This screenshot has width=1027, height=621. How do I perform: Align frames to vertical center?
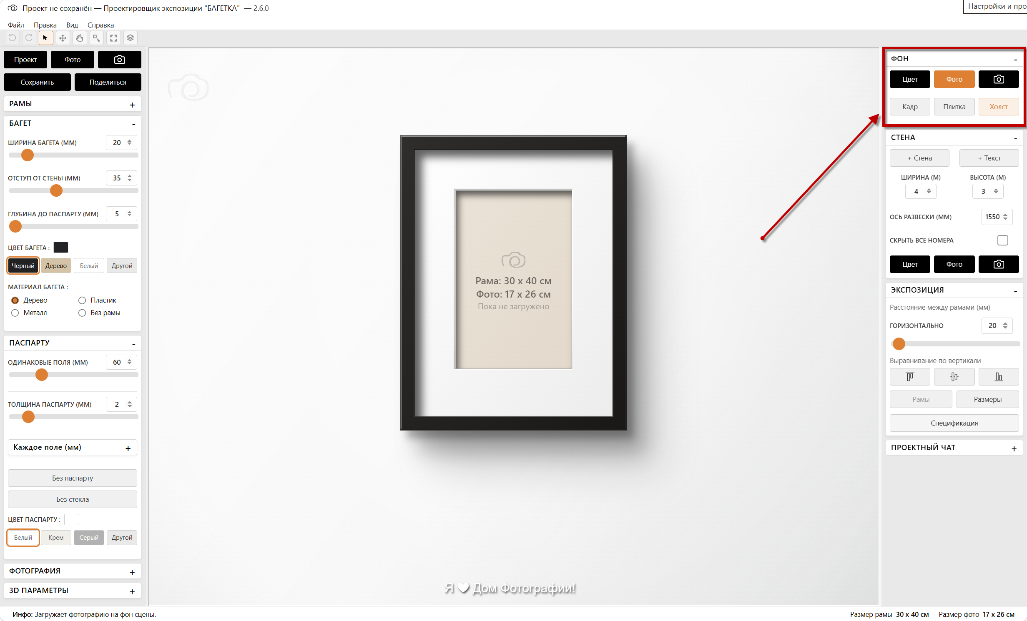click(954, 377)
